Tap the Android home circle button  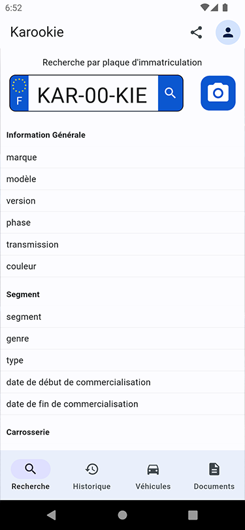(123, 515)
